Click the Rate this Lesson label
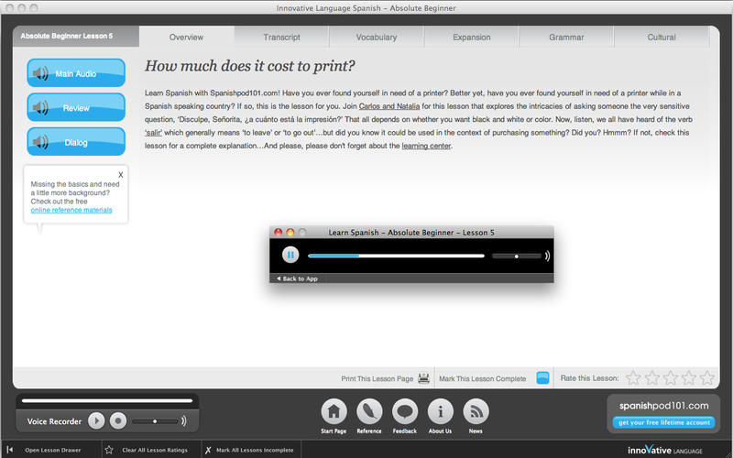Screen dimensions: 733x458 (589, 378)
